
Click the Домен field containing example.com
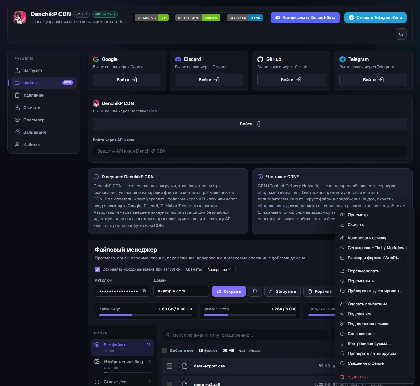click(x=181, y=291)
